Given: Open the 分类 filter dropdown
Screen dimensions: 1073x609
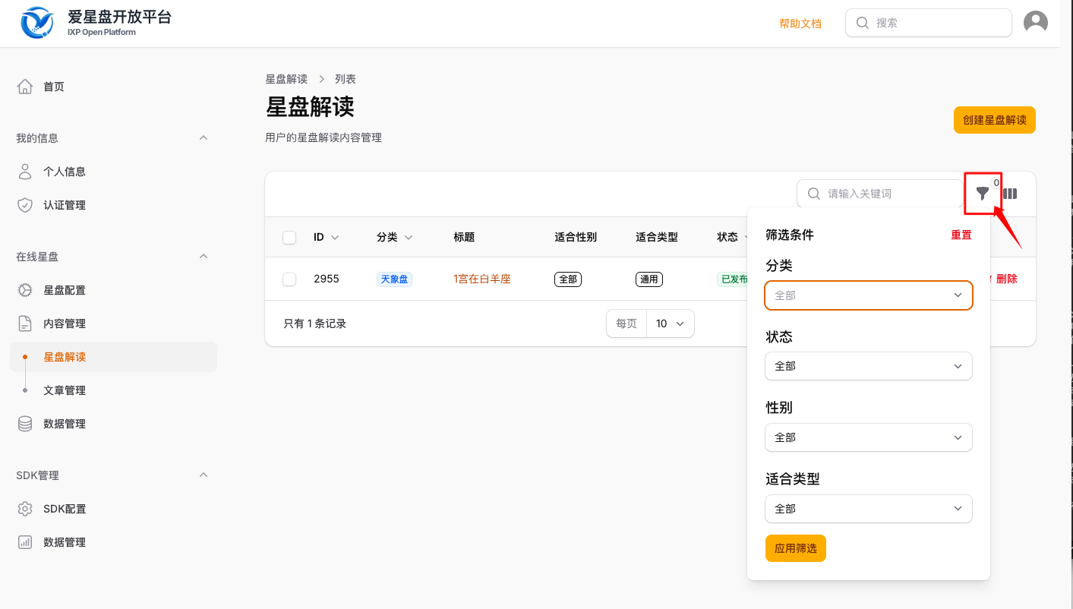Looking at the screenshot, I should [x=868, y=295].
